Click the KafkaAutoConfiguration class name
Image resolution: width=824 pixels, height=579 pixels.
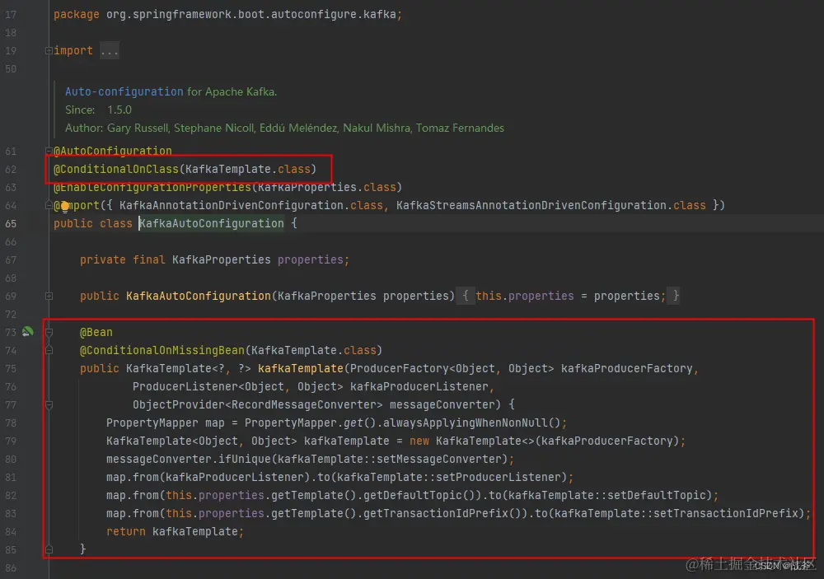pyautogui.click(x=211, y=223)
